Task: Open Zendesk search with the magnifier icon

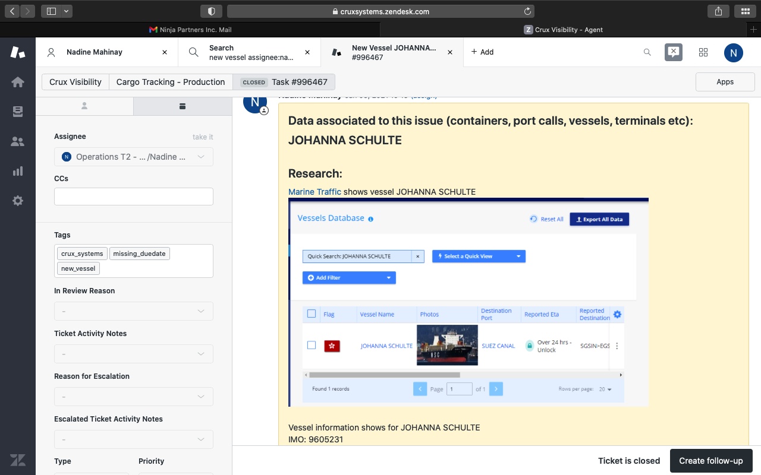Action: pyautogui.click(x=647, y=52)
